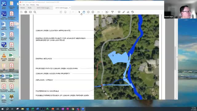Switch to the Tools tab
This screenshot has height=111, width=197.
30,8
